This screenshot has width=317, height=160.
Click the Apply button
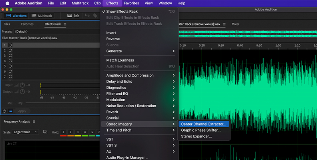[x=22, y=111]
